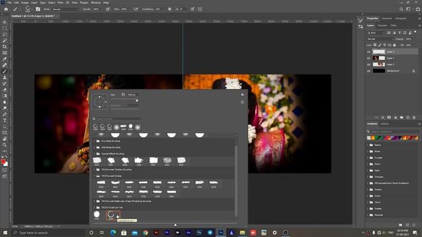Open the File menu
The image size is (422, 237).
click(9, 3)
